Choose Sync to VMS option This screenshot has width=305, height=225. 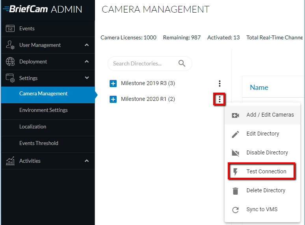262,210
